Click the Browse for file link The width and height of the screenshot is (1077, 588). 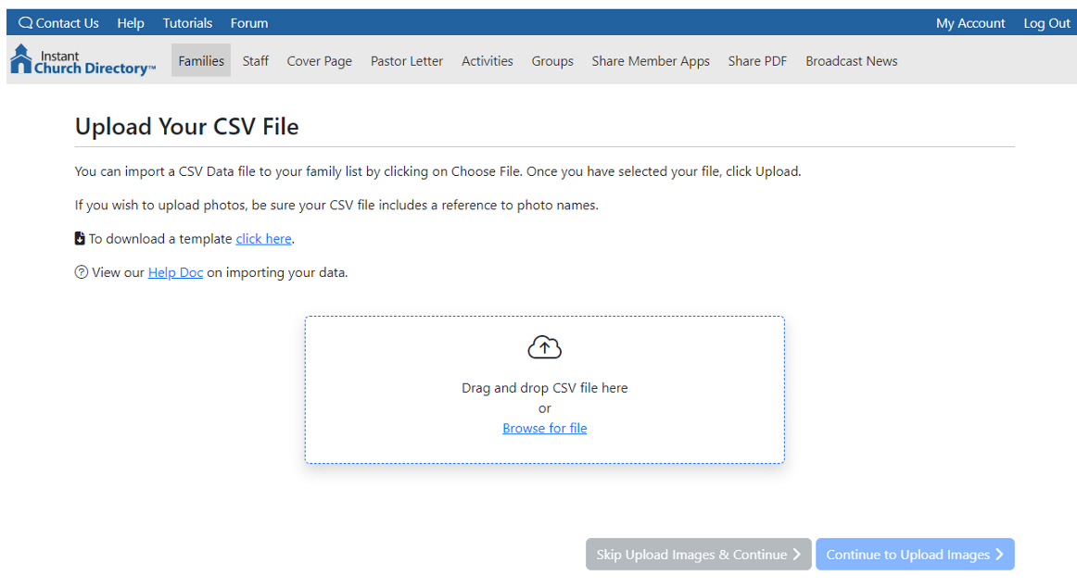(x=545, y=428)
